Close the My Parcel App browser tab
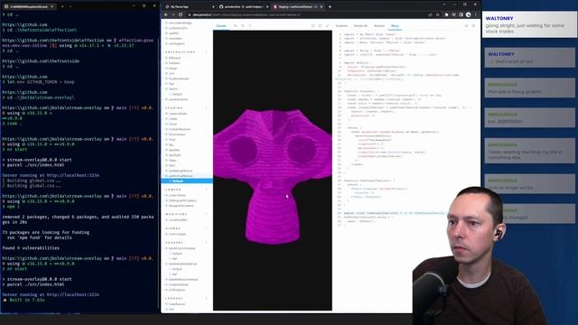578x325 pixels. 213,6
